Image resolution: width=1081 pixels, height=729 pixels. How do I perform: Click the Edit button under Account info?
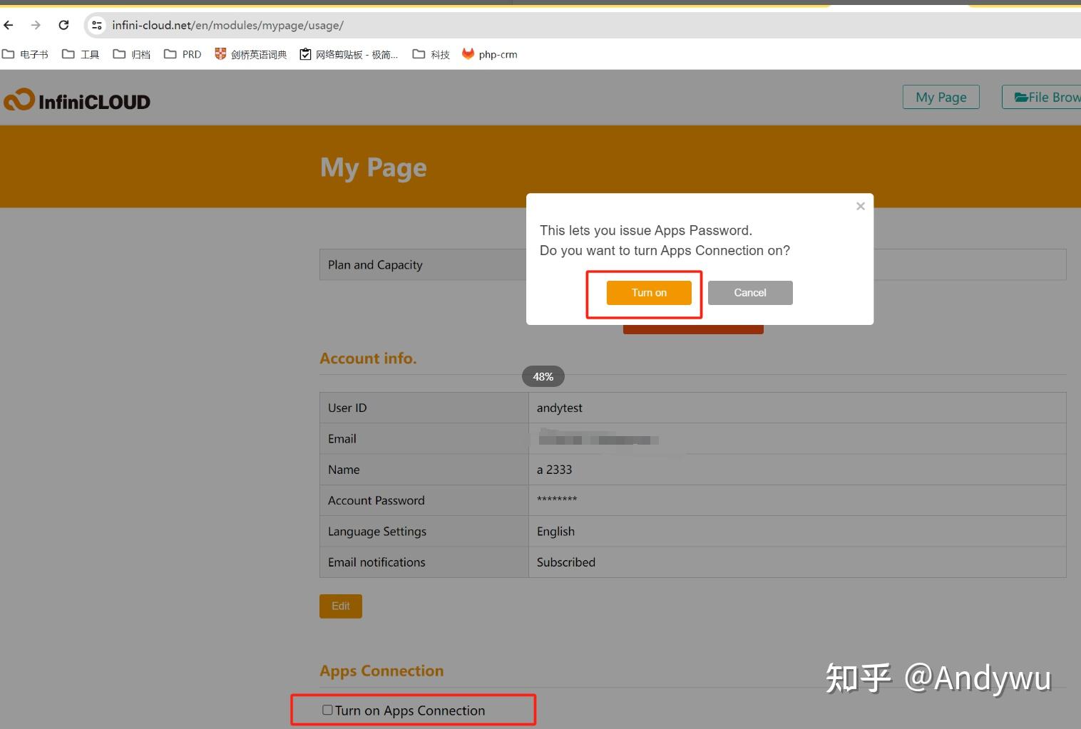click(x=340, y=606)
